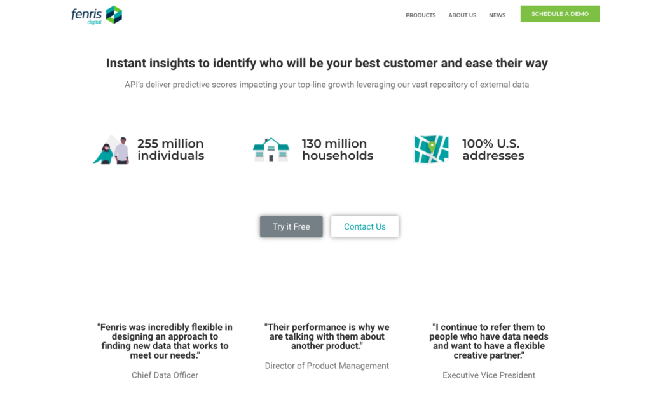651x393 pixels.
Task: Click the two people individuals illustration
Action: 111,149
